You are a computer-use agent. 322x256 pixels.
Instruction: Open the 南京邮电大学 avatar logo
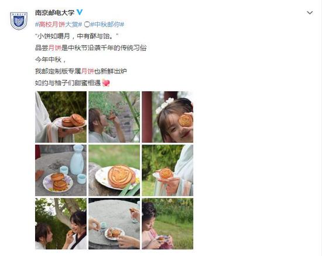coord(19,21)
